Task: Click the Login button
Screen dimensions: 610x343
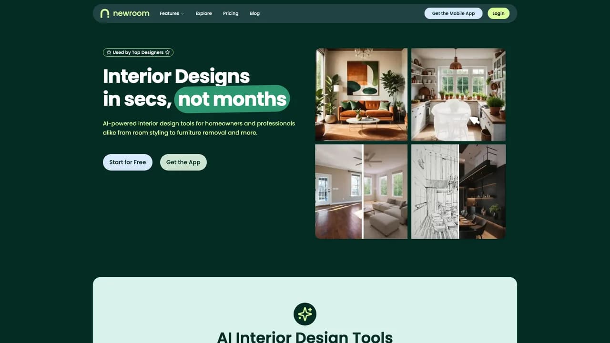Action: pos(498,13)
